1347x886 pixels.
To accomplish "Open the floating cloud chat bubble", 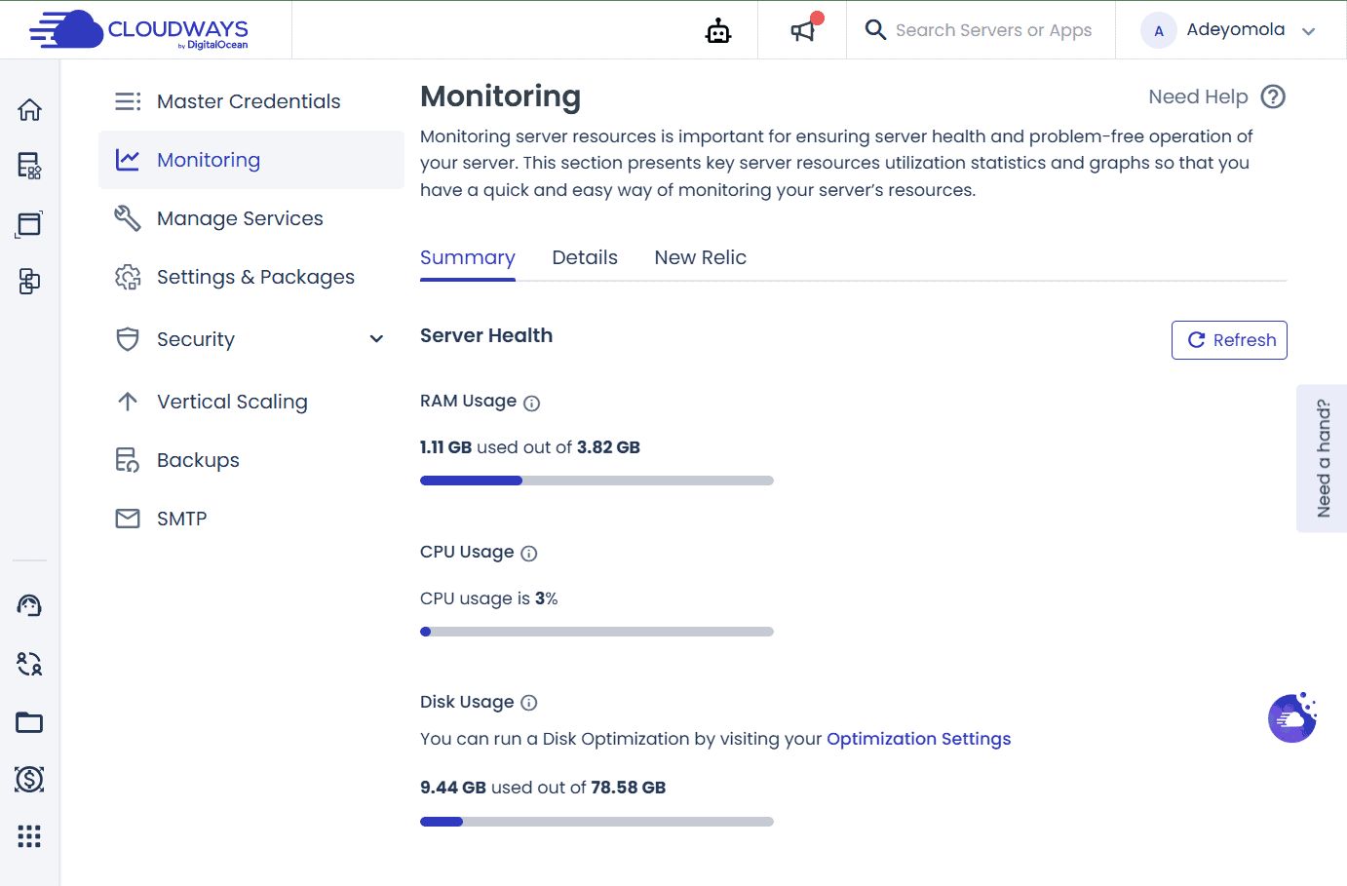I will pyautogui.click(x=1292, y=717).
